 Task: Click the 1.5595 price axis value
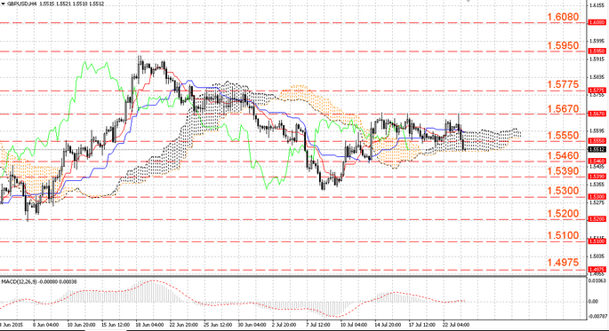597,130
